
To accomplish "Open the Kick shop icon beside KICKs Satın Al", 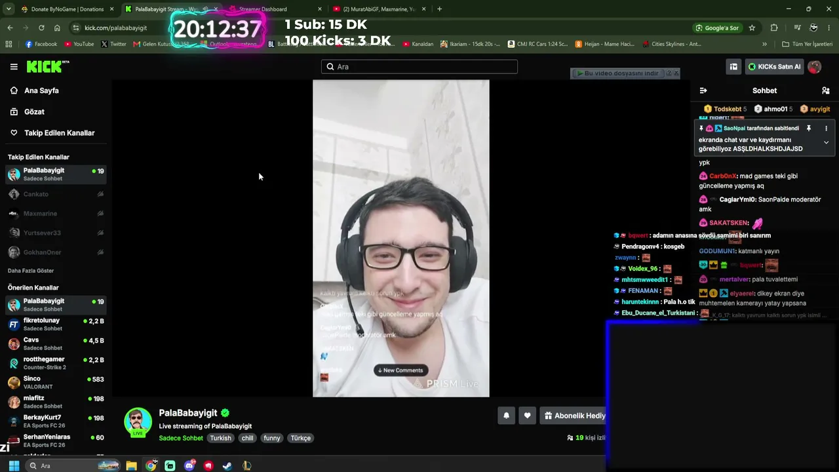I will 733,67.
